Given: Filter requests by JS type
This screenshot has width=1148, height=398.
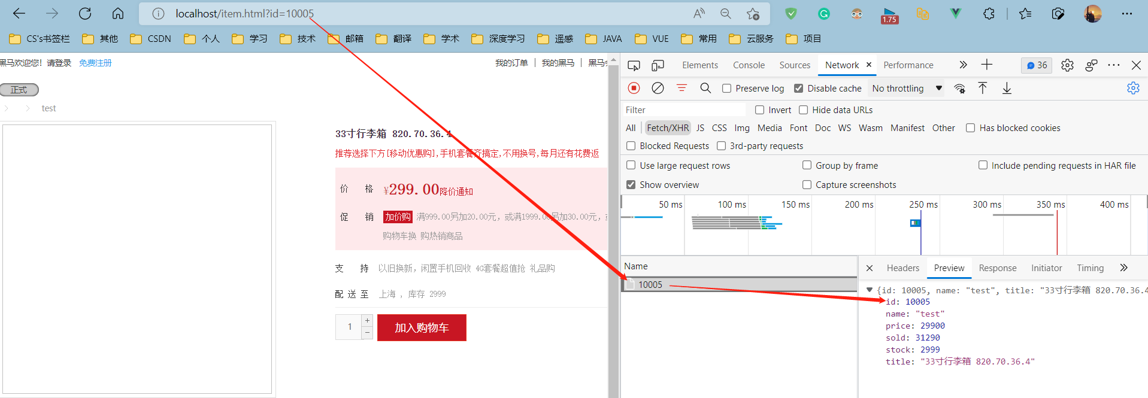Looking at the screenshot, I should 700,127.
